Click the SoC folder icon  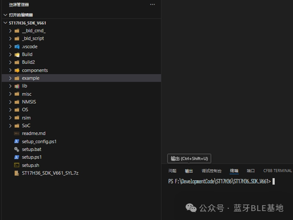click(x=17, y=126)
